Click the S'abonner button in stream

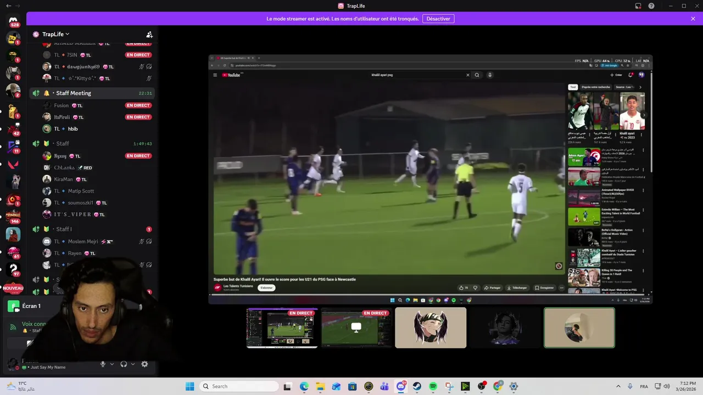[x=266, y=287]
